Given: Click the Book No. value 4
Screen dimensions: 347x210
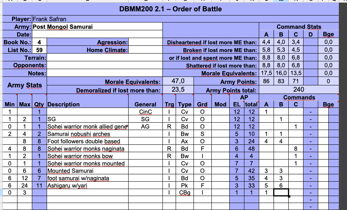Looking at the screenshot, I should (x=39, y=42).
